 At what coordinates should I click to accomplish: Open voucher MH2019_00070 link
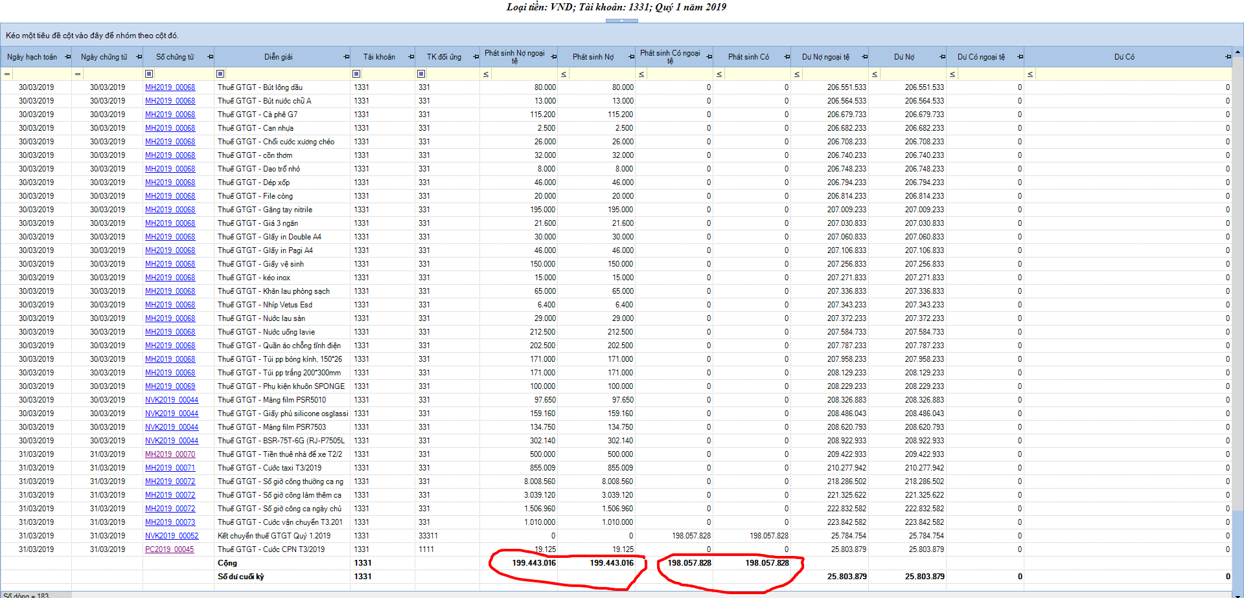click(x=170, y=454)
